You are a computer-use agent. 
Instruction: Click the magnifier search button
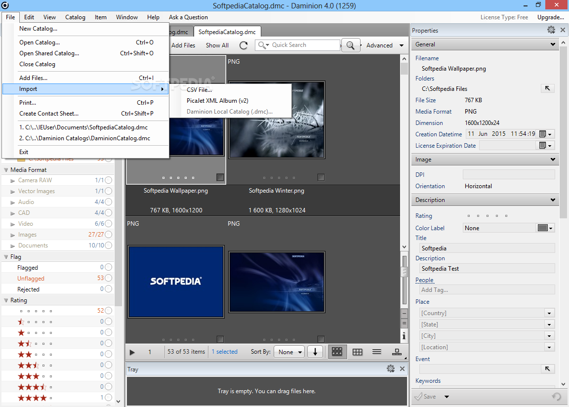[x=351, y=45]
